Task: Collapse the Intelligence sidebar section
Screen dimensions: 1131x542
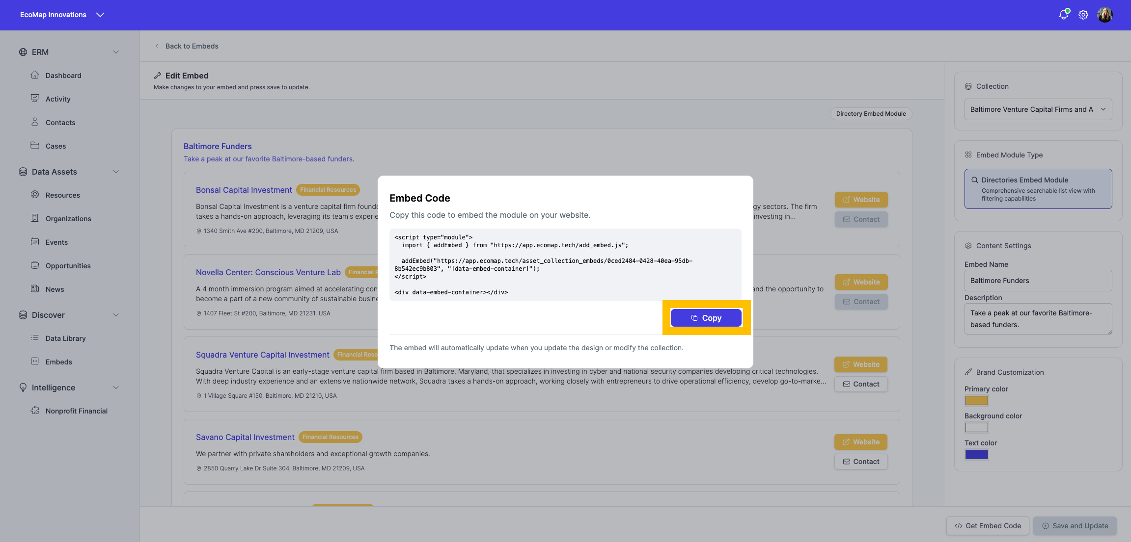Action: click(x=116, y=387)
